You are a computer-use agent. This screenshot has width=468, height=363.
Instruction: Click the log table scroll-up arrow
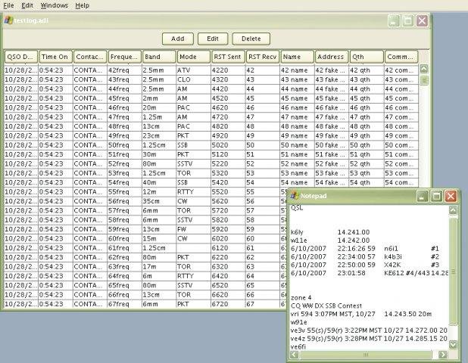point(424,69)
